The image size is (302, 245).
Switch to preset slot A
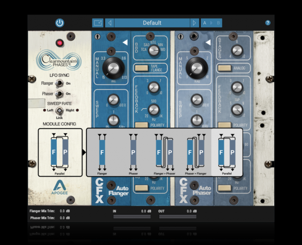tap(205, 23)
